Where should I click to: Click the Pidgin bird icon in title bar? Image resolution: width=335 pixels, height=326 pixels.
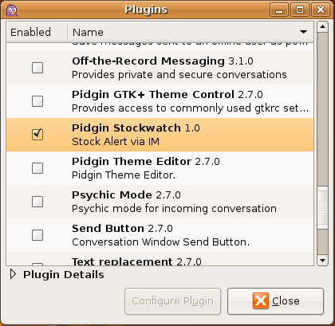pos(11,10)
